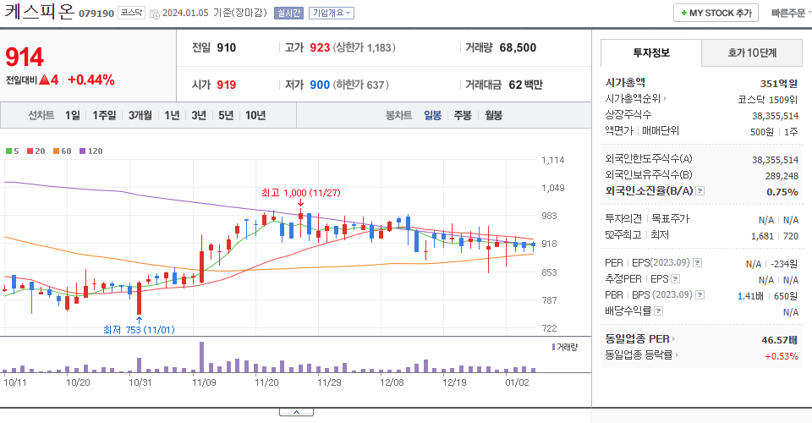
Task: Select the 1일 line chart period
Action: tap(73, 115)
